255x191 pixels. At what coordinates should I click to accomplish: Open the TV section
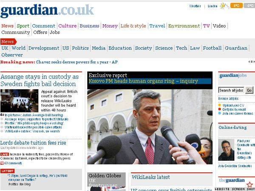point(207,26)
